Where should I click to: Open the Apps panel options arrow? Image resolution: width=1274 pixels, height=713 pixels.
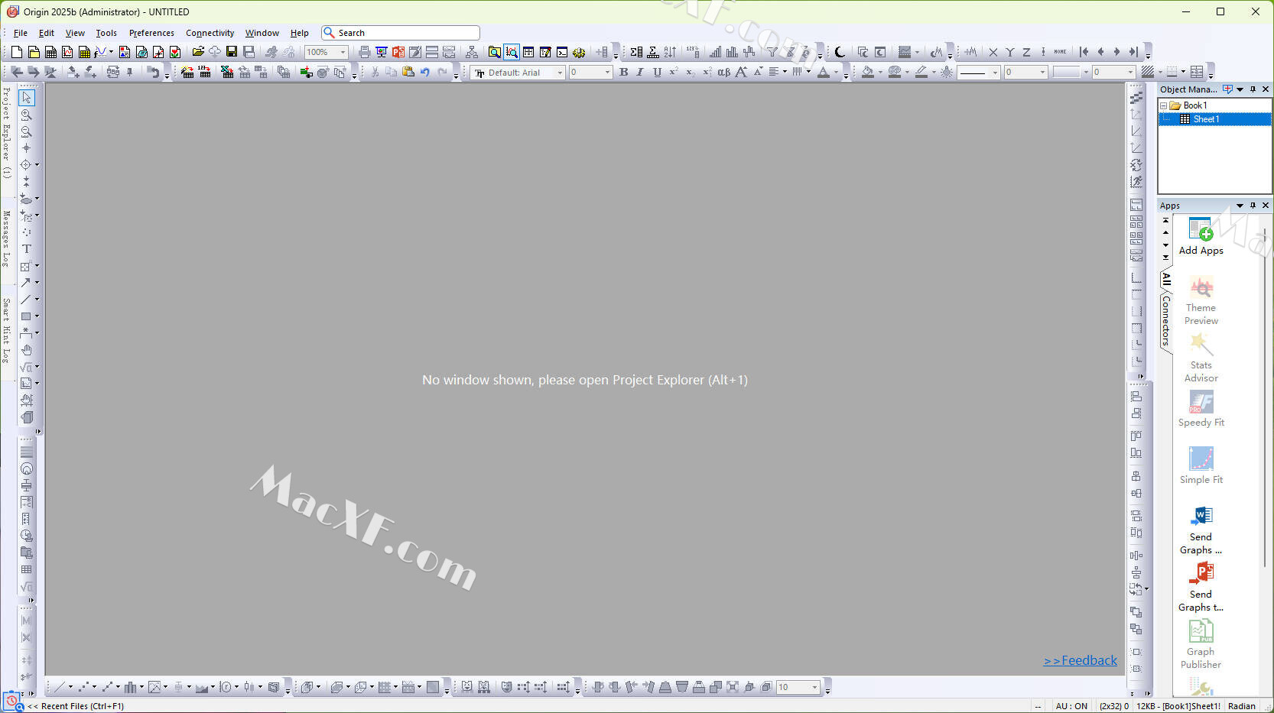coord(1240,206)
